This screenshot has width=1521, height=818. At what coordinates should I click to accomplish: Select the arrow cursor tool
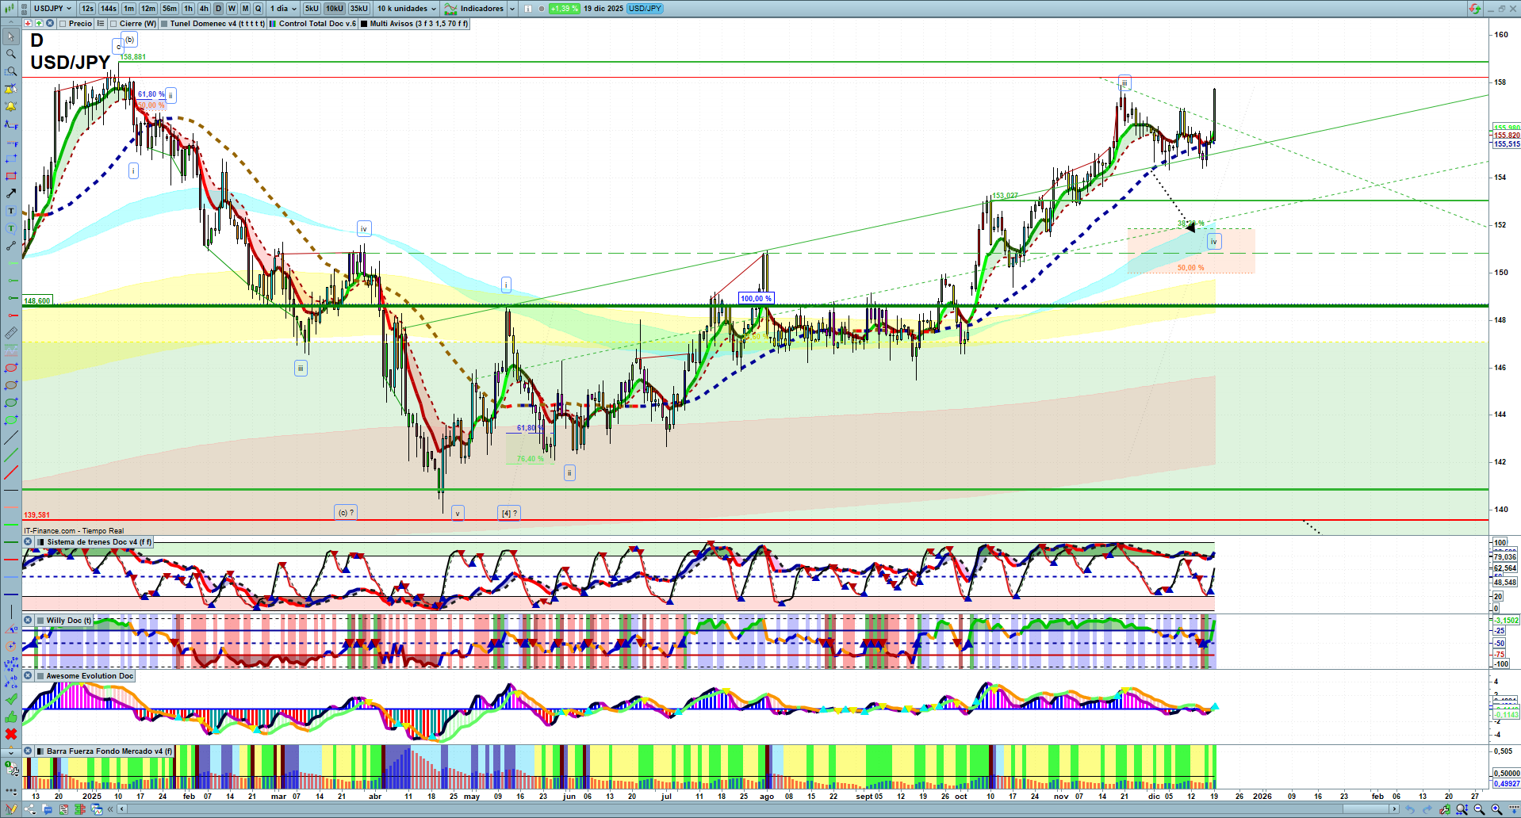(x=11, y=36)
